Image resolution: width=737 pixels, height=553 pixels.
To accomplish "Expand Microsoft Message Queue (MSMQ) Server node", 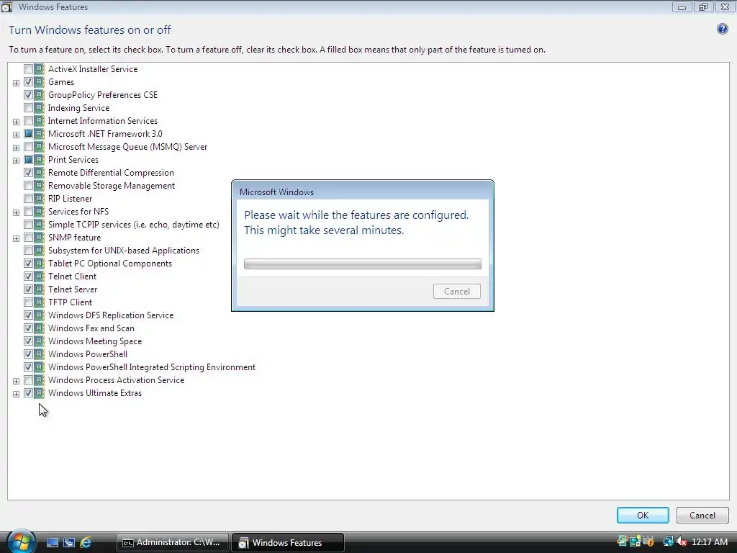I will 16,148.
